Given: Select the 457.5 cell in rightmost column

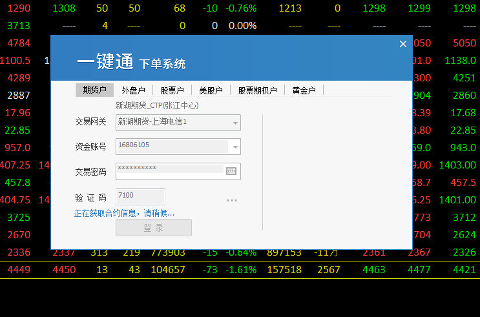Looking at the screenshot, I should (x=463, y=182).
